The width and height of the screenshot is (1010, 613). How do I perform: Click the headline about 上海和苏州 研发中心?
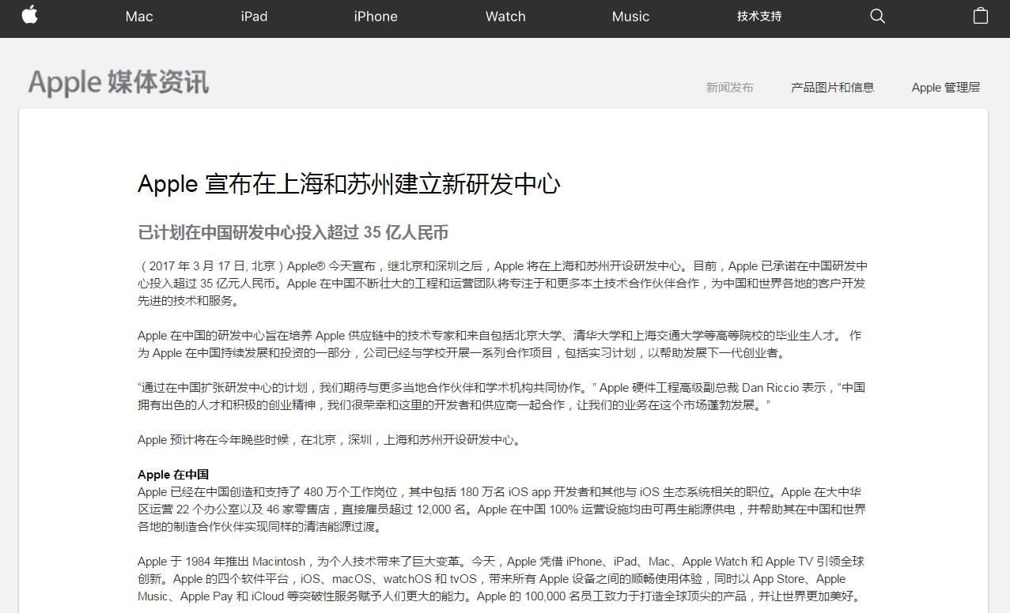(x=349, y=184)
